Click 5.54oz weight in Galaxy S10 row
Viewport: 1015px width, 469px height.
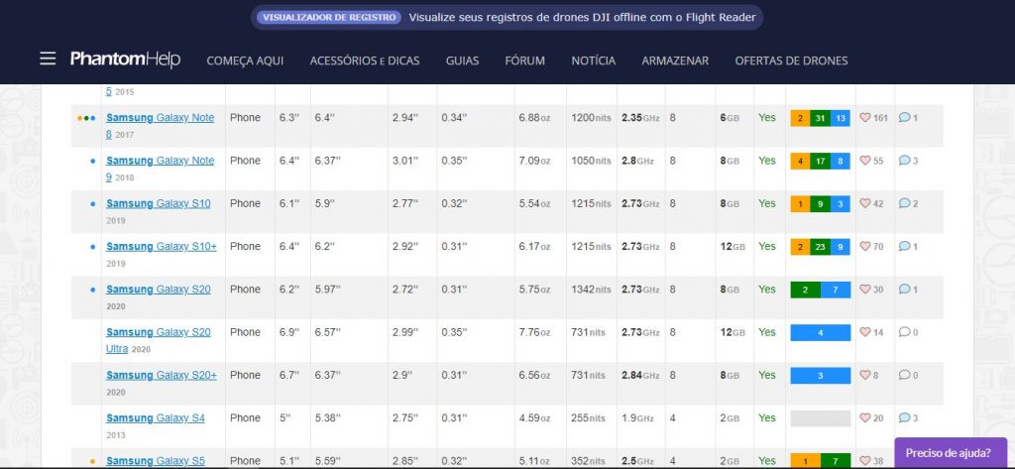tap(534, 203)
